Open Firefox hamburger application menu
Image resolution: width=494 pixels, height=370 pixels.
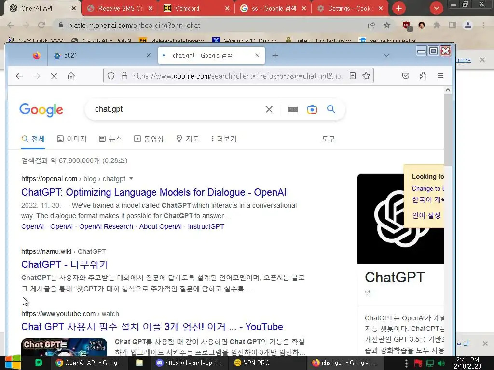pos(440,76)
